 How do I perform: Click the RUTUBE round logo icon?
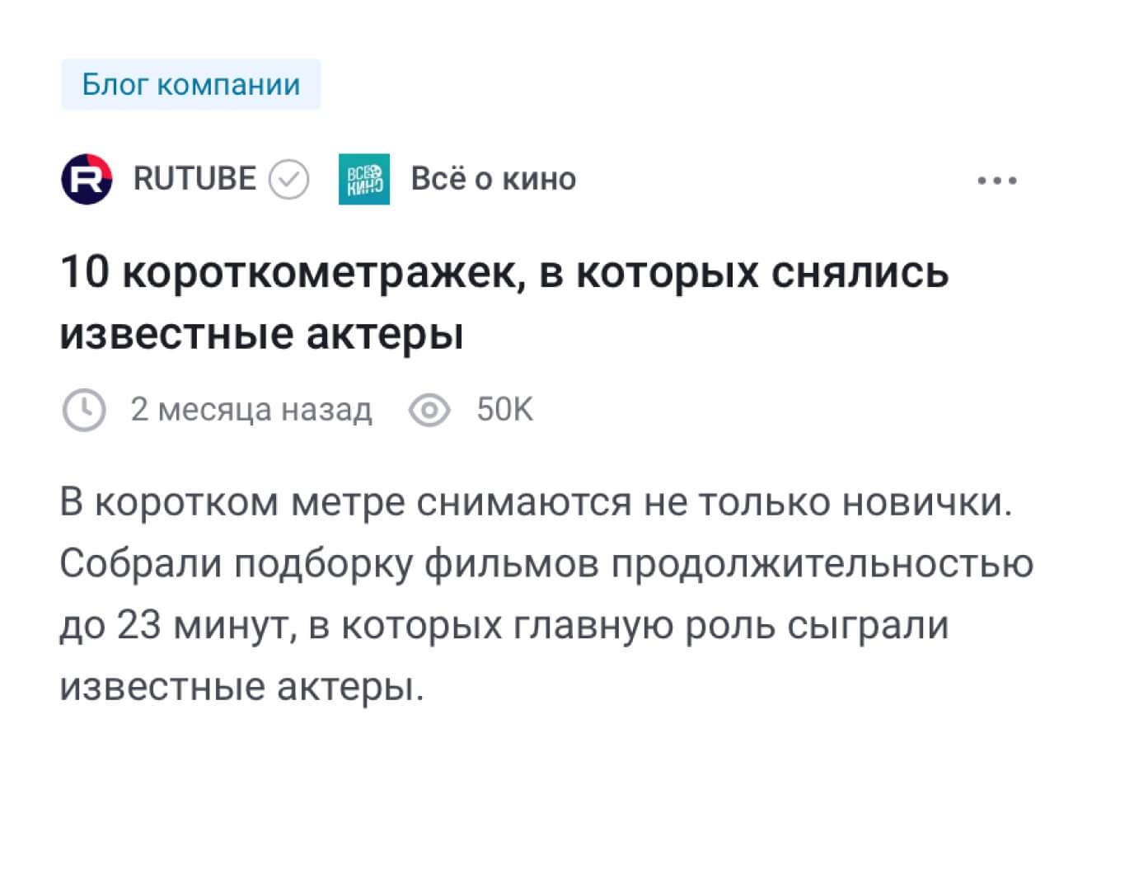[x=87, y=179]
